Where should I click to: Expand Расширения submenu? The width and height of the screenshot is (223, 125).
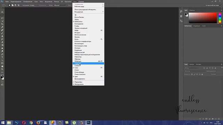tap(88, 12)
